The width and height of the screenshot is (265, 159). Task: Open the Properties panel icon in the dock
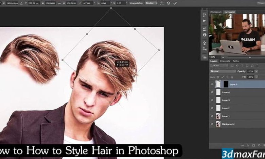(x=205, y=29)
